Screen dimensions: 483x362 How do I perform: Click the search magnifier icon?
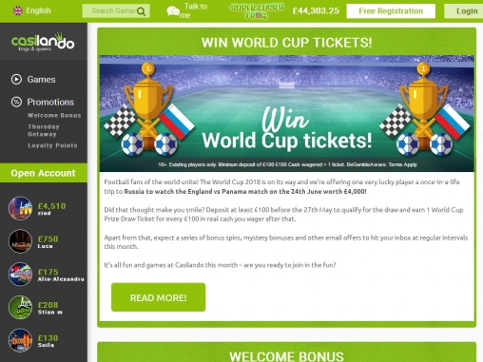coord(142,11)
